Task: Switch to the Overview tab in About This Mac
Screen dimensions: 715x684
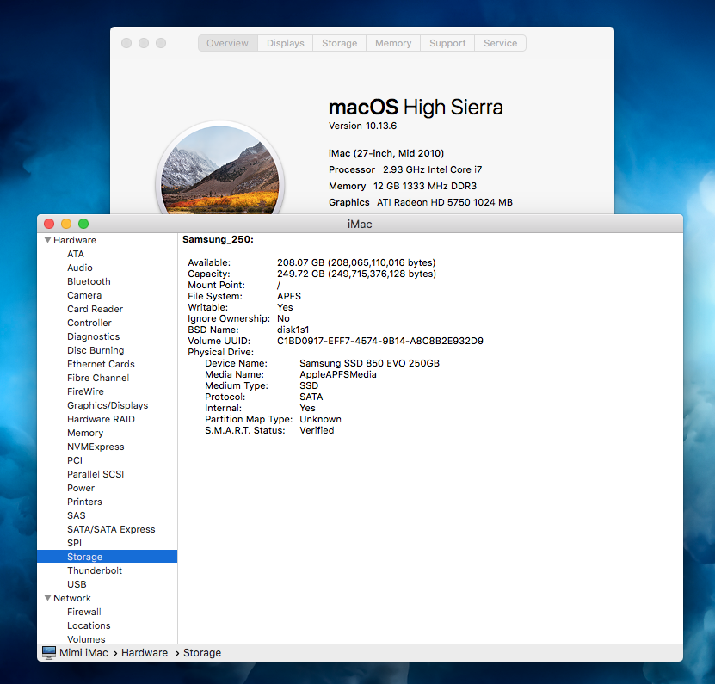Action: (x=227, y=43)
